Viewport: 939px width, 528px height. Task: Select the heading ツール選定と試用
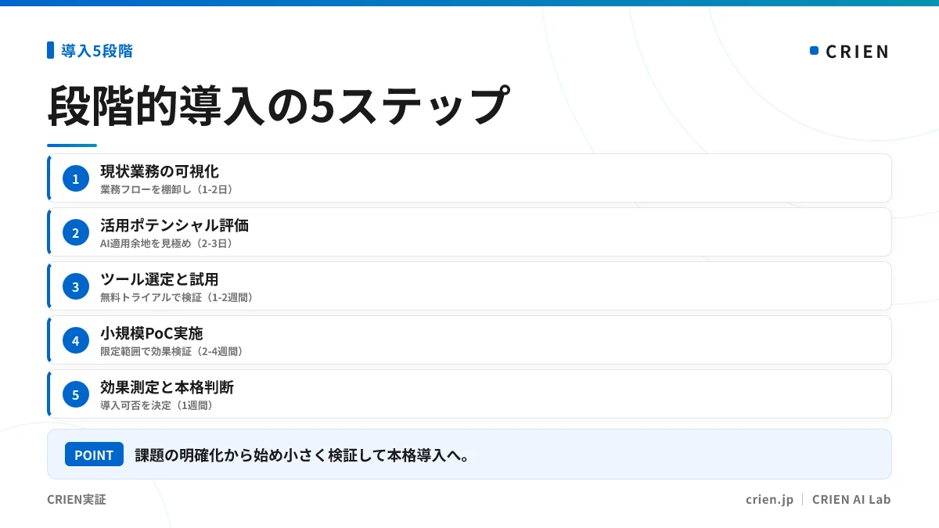point(159,279)
